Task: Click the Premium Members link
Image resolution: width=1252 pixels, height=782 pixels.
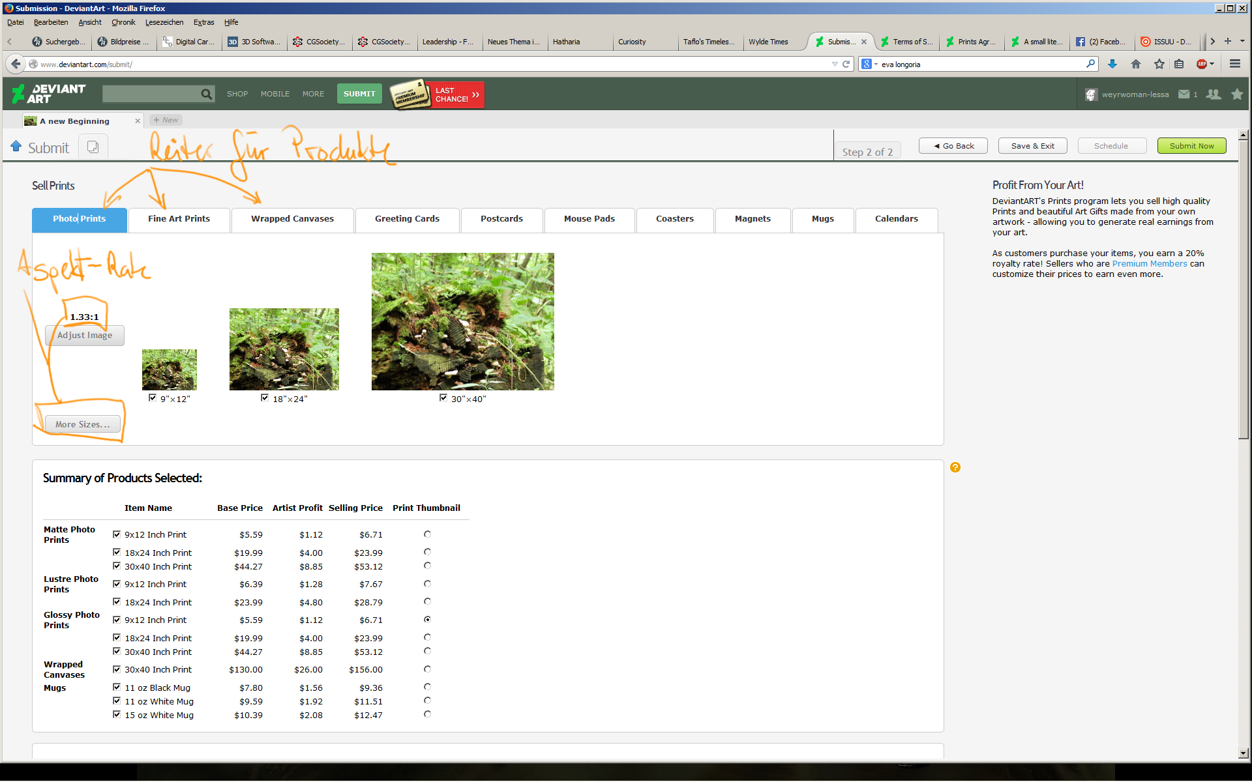Action: tap(1149, 264)
